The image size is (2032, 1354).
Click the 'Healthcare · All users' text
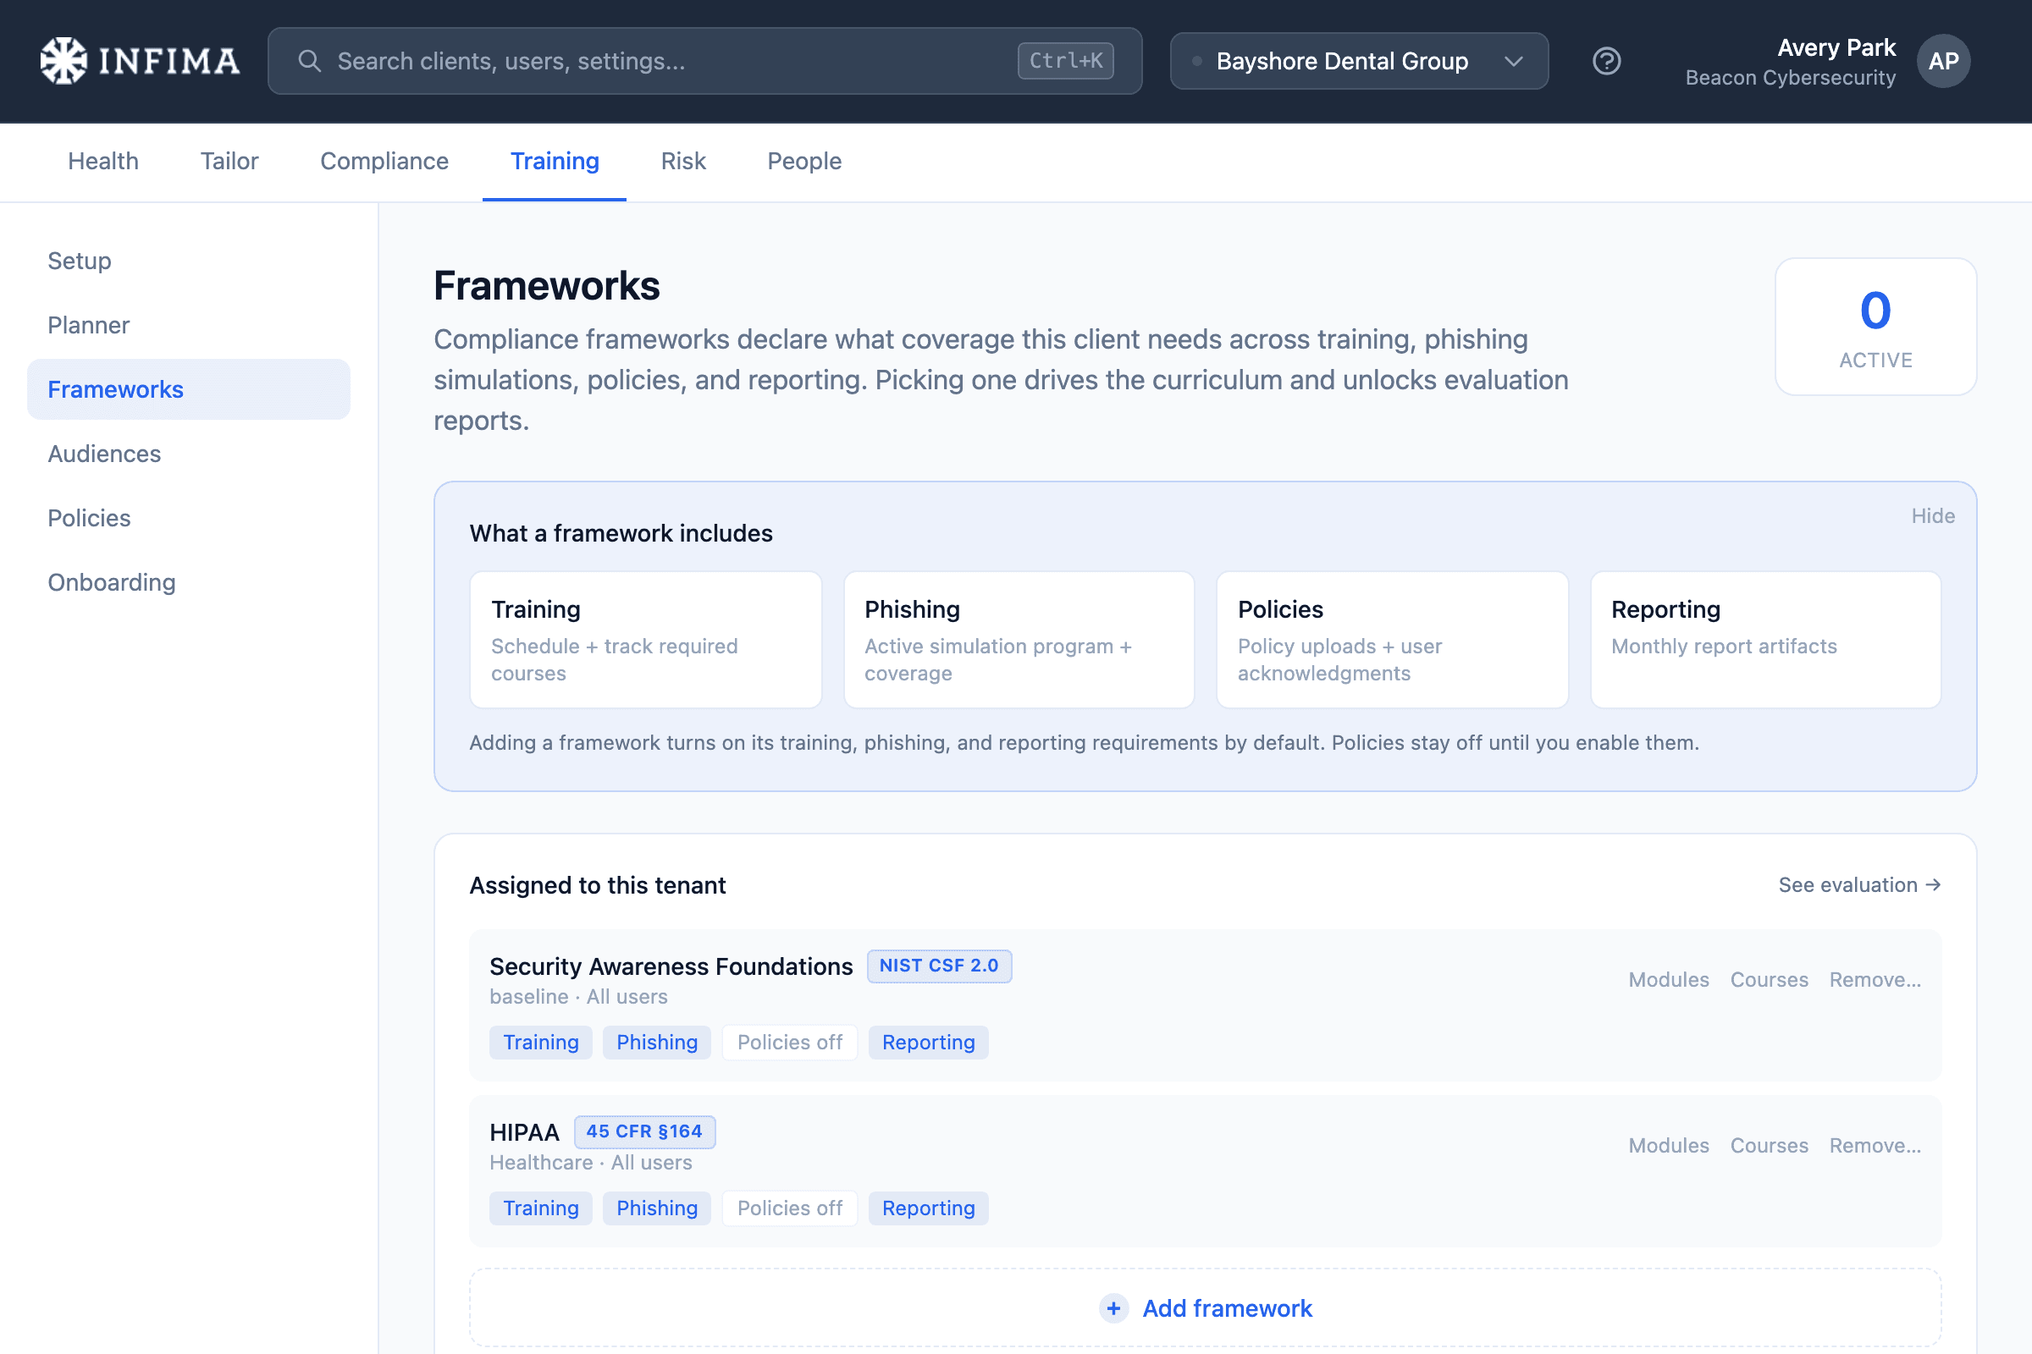[x=591, y=1162]
